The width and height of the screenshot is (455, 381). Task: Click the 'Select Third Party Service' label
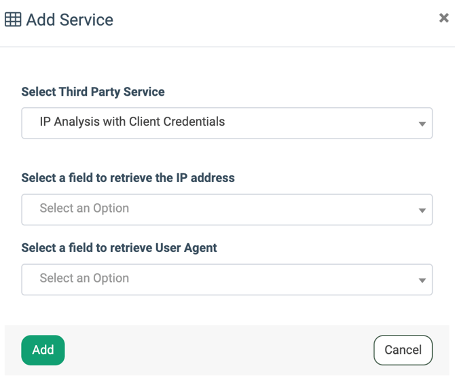pyautogui.click(x=93, y=92)
